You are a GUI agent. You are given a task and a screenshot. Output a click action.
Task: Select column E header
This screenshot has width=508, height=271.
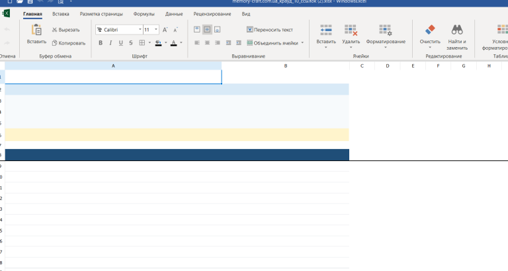pyautogui.click(x=413, y=66)
